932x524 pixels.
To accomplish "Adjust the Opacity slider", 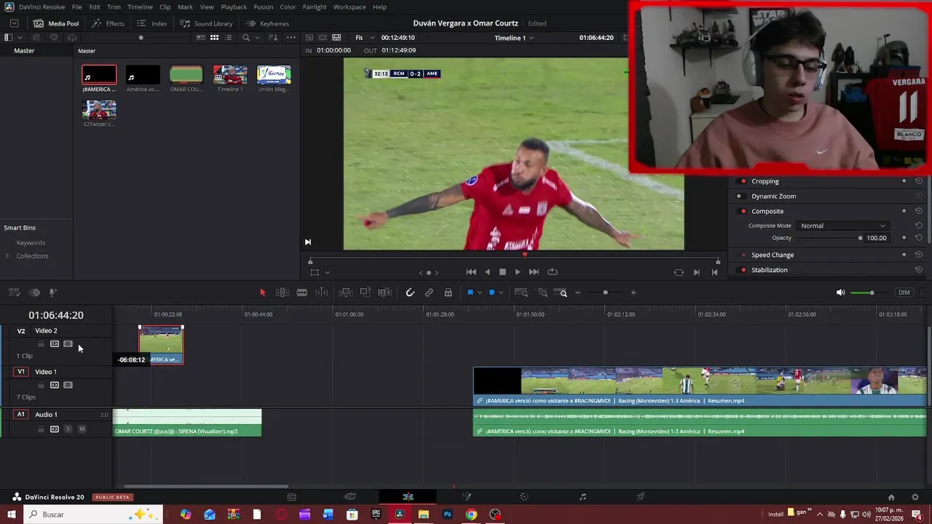I will pyautogui.click(x=828, y=238).
